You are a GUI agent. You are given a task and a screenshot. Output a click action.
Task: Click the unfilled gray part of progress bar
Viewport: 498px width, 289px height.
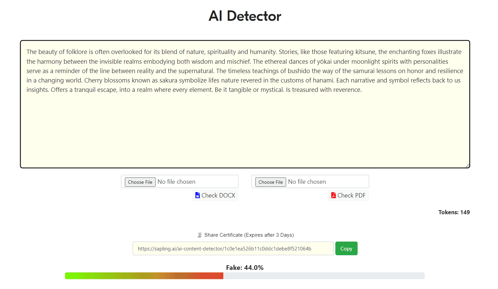[x=324, y=276]
